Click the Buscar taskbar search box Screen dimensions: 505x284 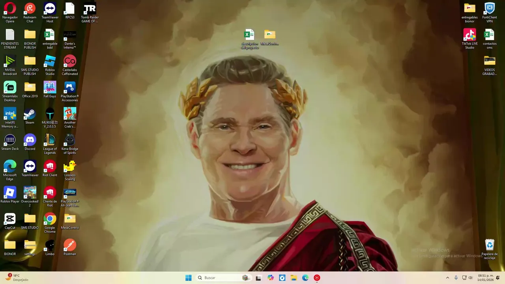tap(224, 278)
